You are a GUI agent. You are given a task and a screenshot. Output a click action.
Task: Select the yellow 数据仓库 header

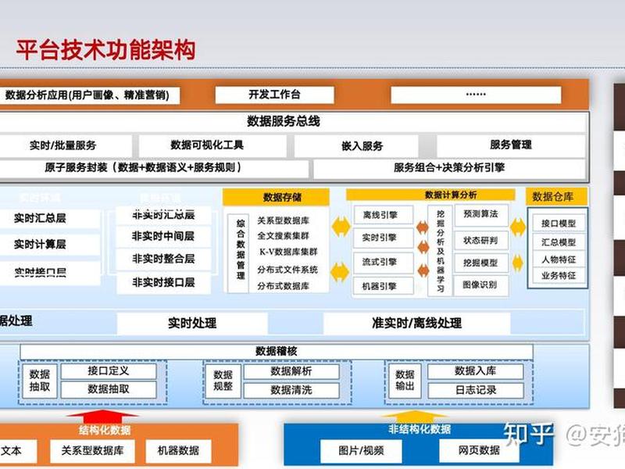tap(556, 197)
